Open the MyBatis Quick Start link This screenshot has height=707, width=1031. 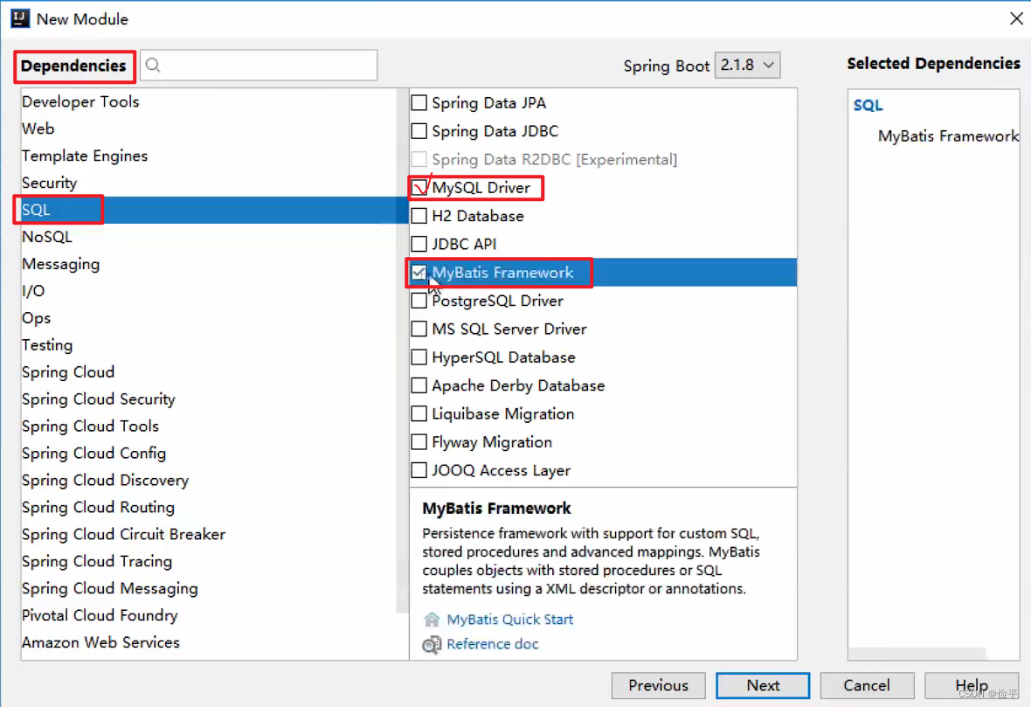(509, 619)
